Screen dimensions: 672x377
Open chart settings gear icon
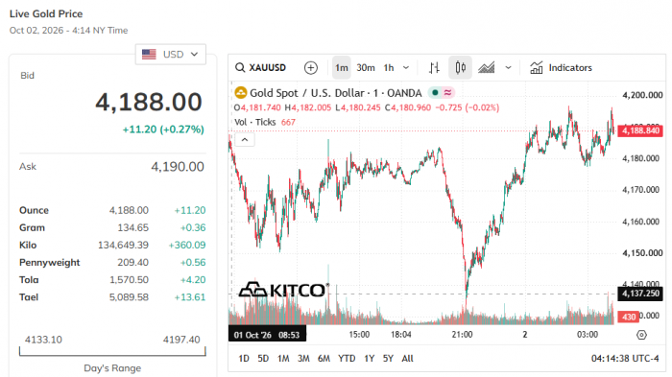[x=641, y=335]
